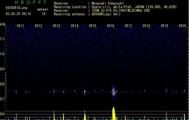The image size is (189, 120).
Task: Click the 0513 time marker
Action: pos(56,26)
